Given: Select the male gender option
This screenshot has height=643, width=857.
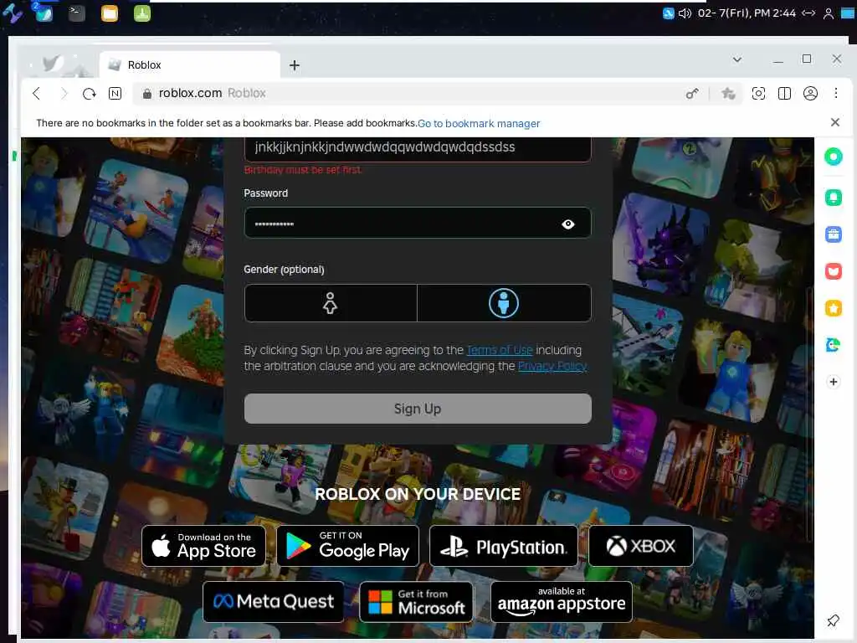Looking at the screenshot, I should point(503,303).
